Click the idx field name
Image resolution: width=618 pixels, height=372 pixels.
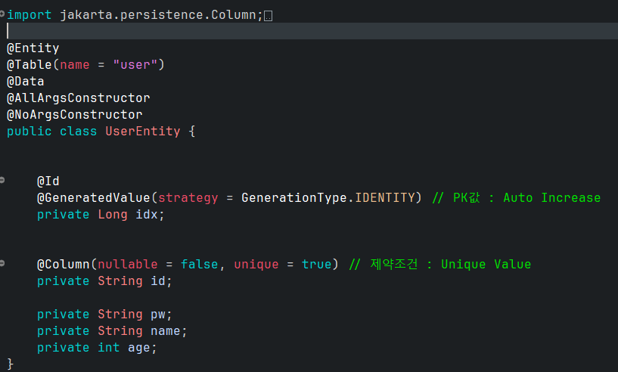(x=147, y=215)
